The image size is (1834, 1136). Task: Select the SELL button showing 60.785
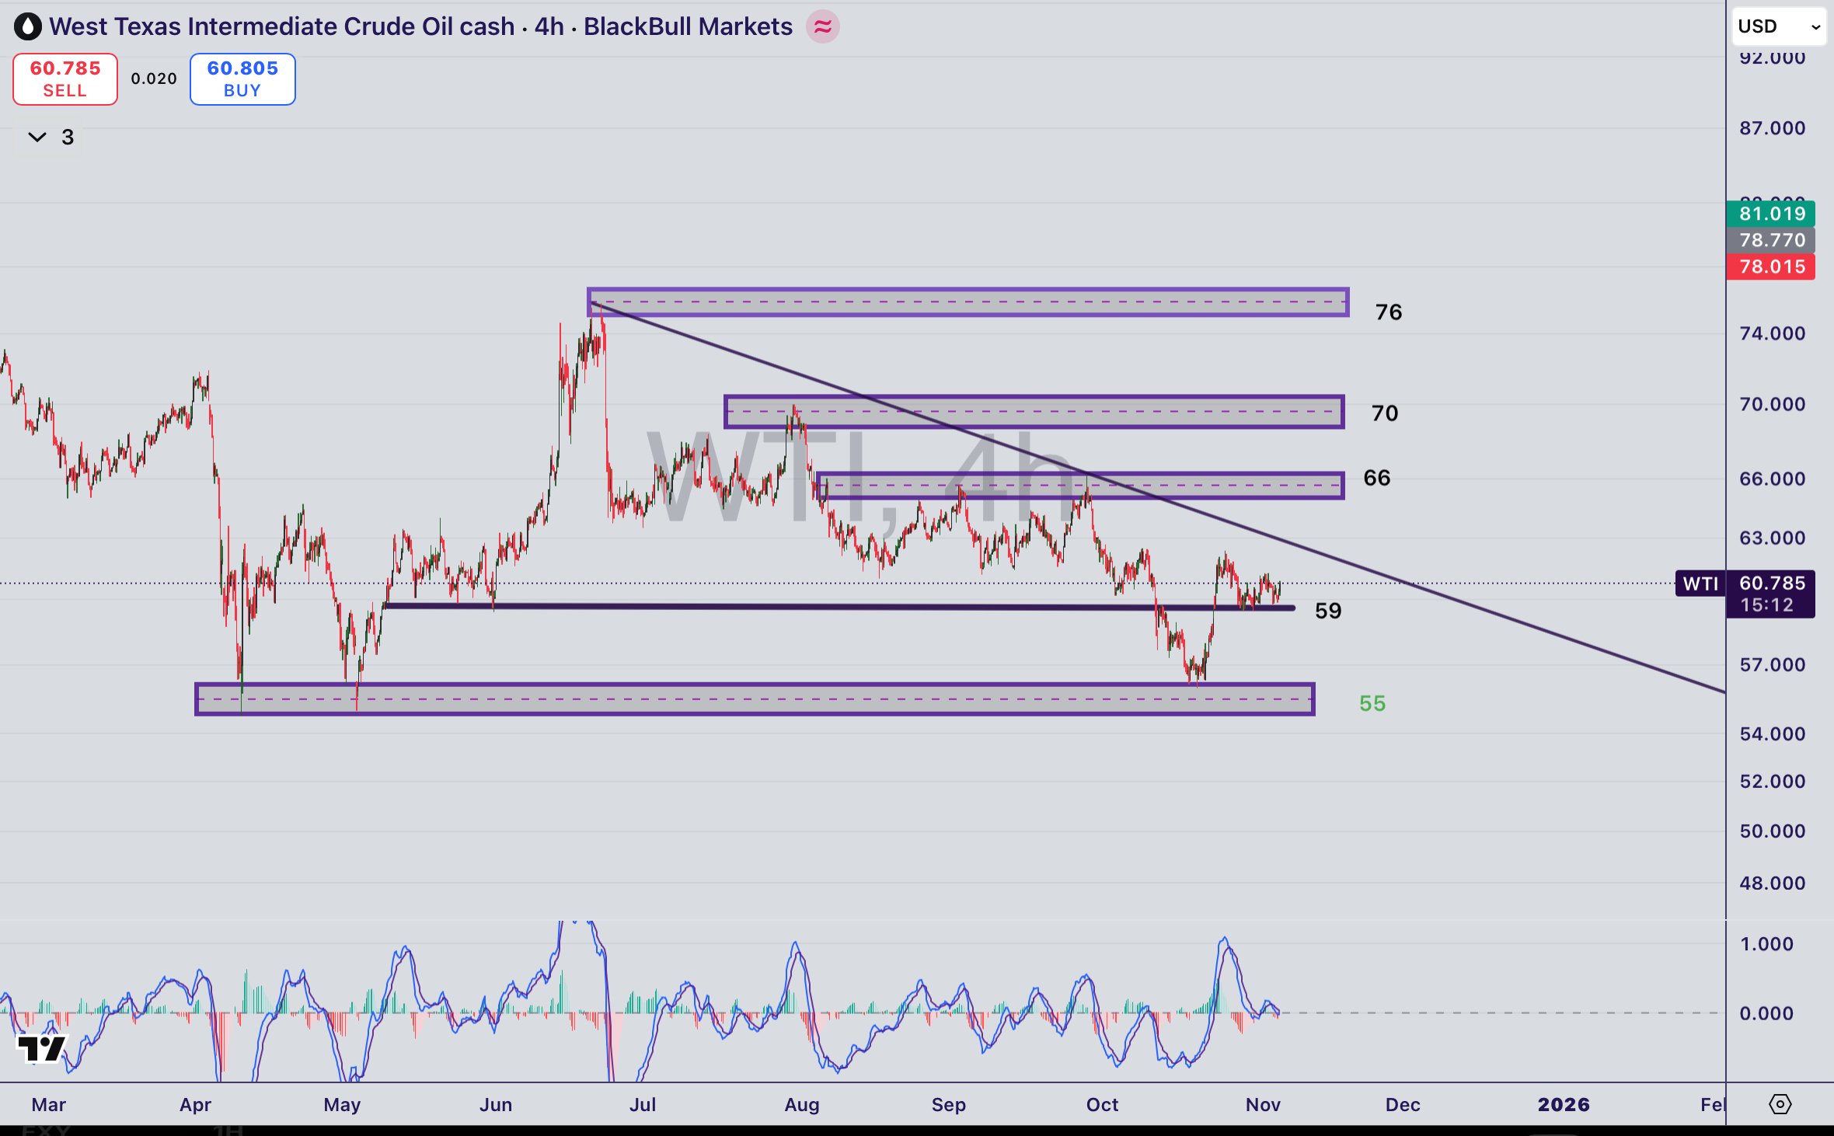tap(65, 78)
